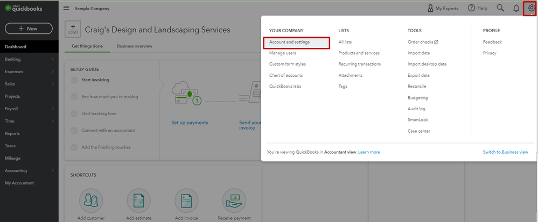
Task: Click external link icon beside Order checks
Action: click(436, 42)
